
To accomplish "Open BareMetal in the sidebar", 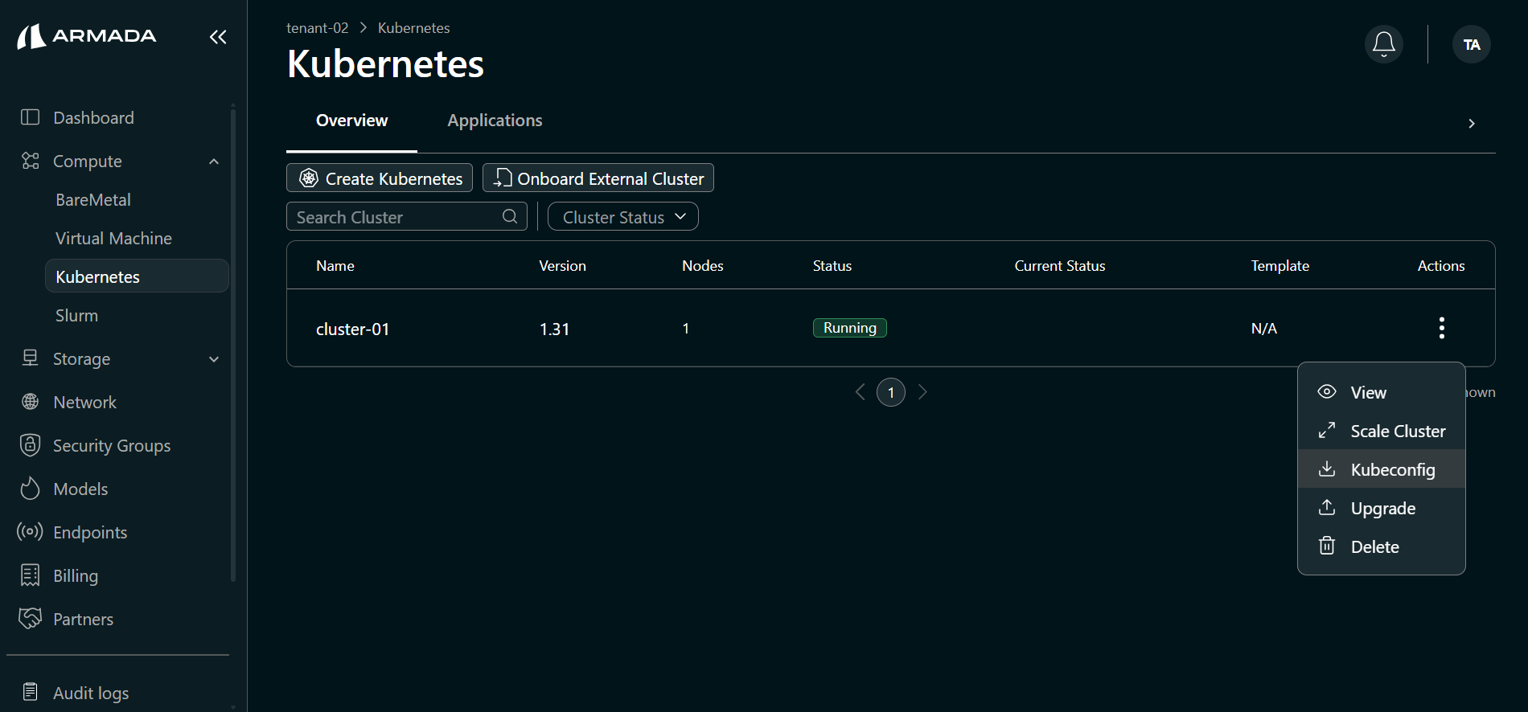I will (93, 199).
